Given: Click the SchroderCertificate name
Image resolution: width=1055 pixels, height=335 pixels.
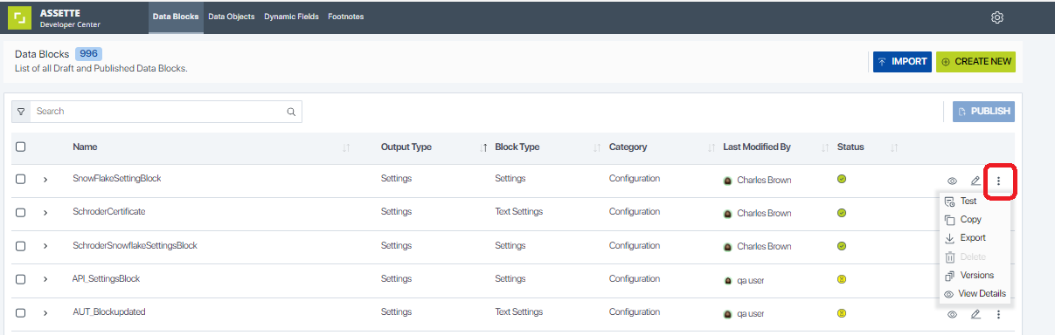Looking at the screenshot, I should coord(109,212).
